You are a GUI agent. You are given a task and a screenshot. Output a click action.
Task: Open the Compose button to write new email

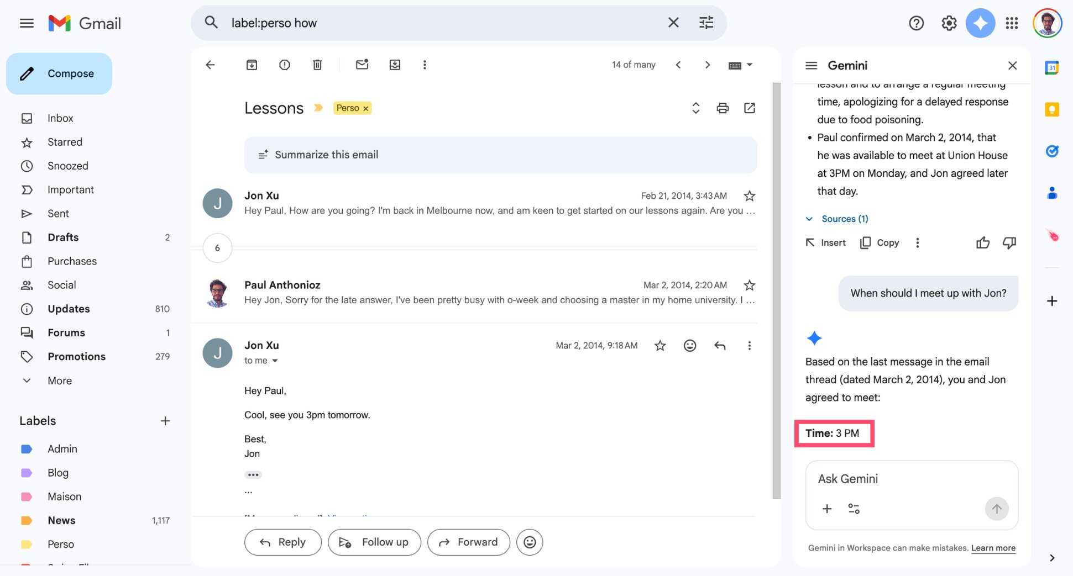tap(59, 73)
